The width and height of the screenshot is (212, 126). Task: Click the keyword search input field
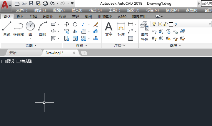(x=207, y=3)
